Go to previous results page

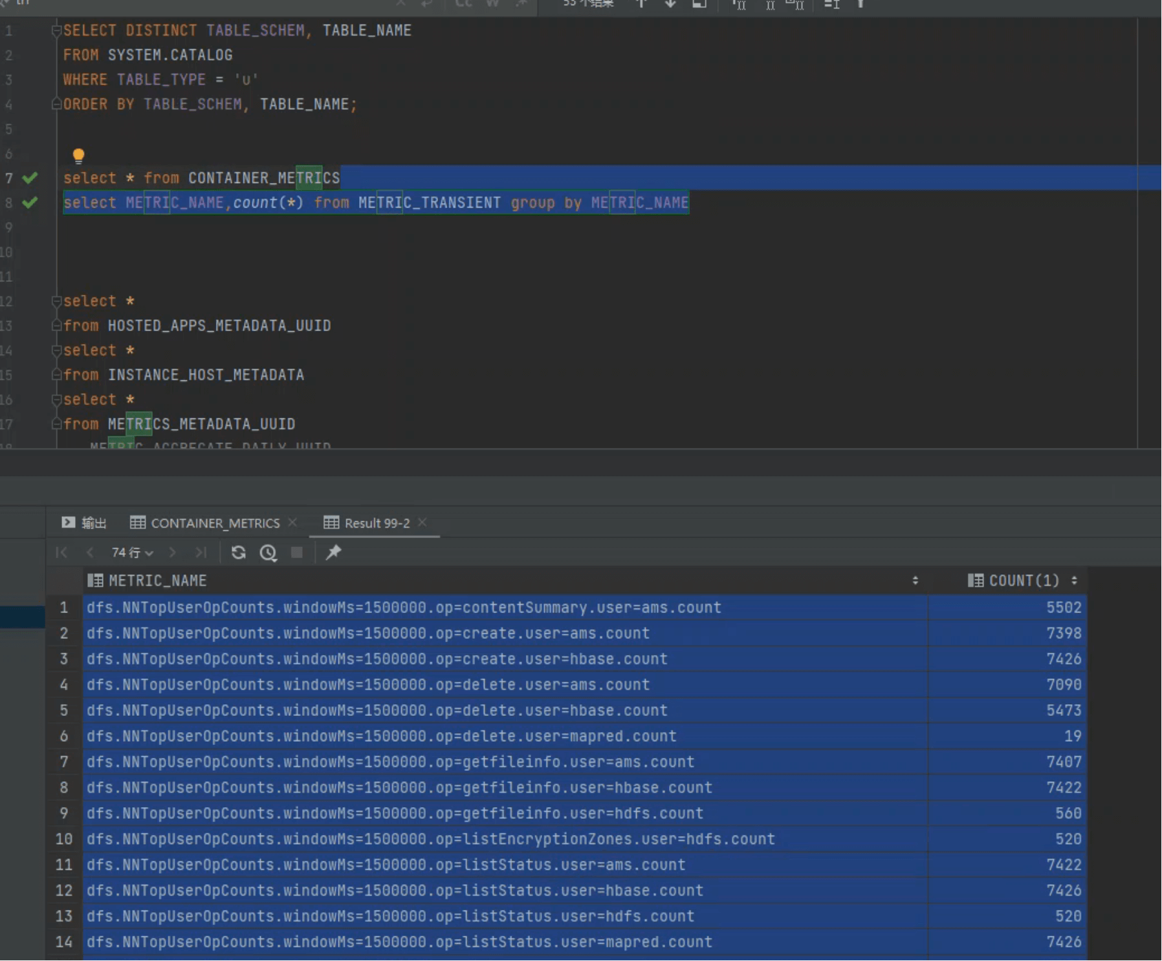[90, 552]
